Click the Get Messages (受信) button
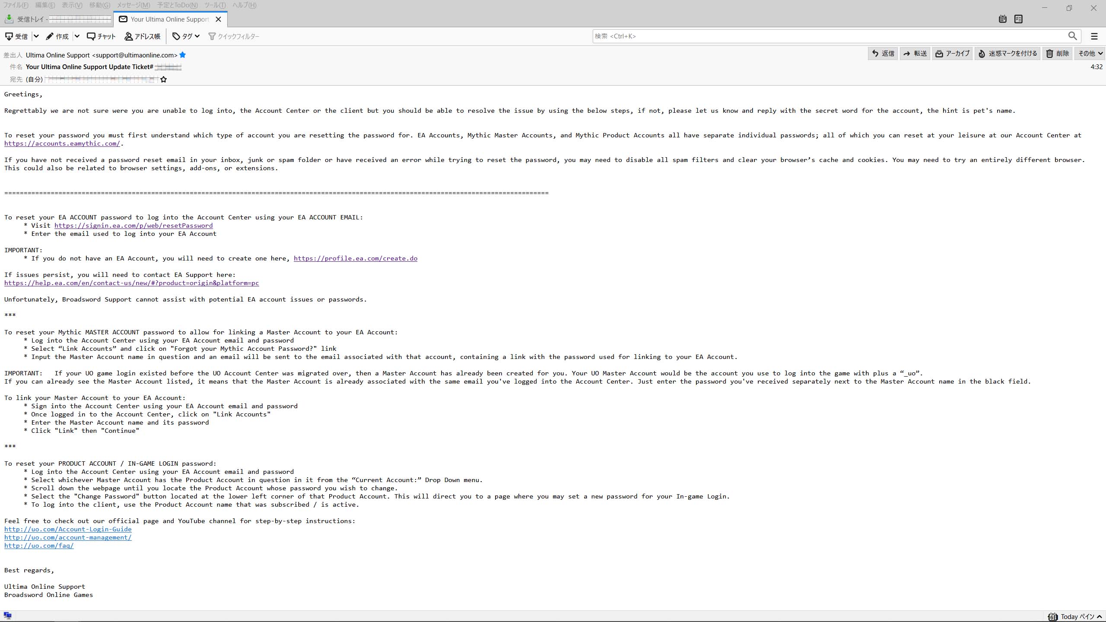This screenshot has height=622, width=1106. click(16, 36)
